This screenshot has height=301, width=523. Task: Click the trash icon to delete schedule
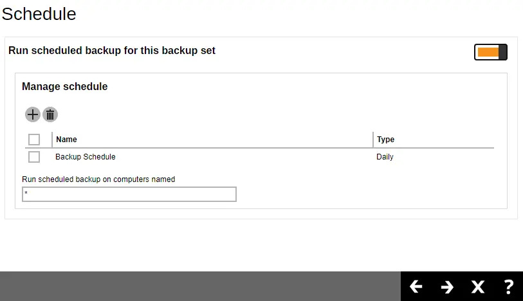tap(50, 114)
